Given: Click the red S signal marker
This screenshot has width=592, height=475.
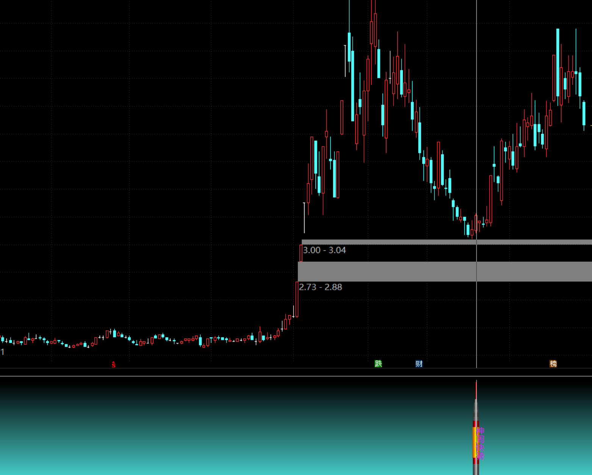Looking at the screenshot, I should pos(113,364).
